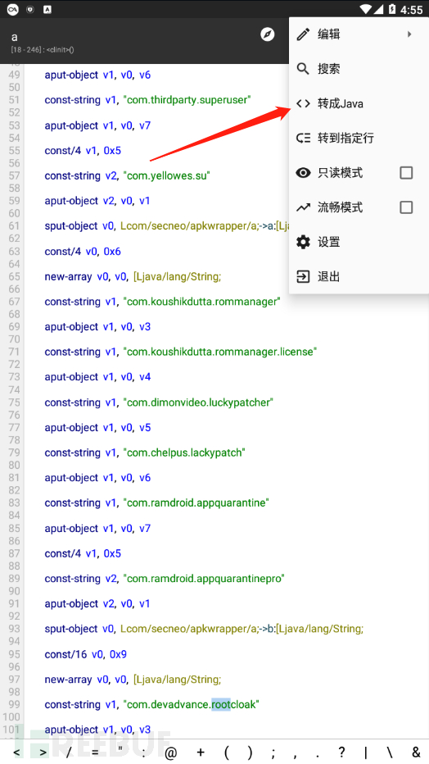Click the gear settings icon
Image resolution: width=429 pixels, height=764 pixels.
coord(303,242)
